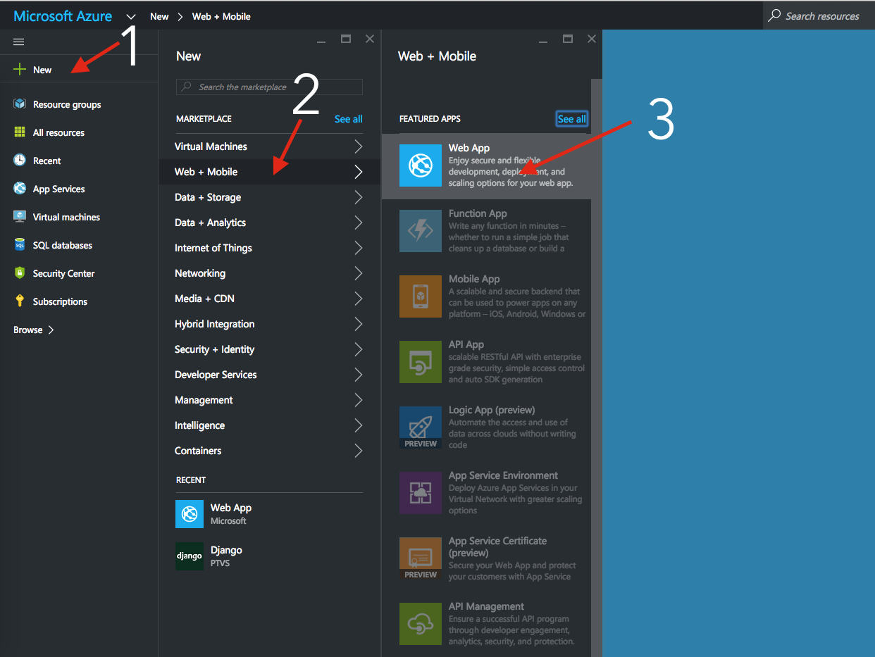Screen dimensions: 875x657
Task: Click See all next to Featured Apps
Action: pos(571,119)
